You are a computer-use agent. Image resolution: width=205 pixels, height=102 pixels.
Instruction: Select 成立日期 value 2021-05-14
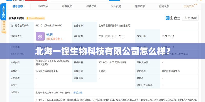click(x=168, y=36)
